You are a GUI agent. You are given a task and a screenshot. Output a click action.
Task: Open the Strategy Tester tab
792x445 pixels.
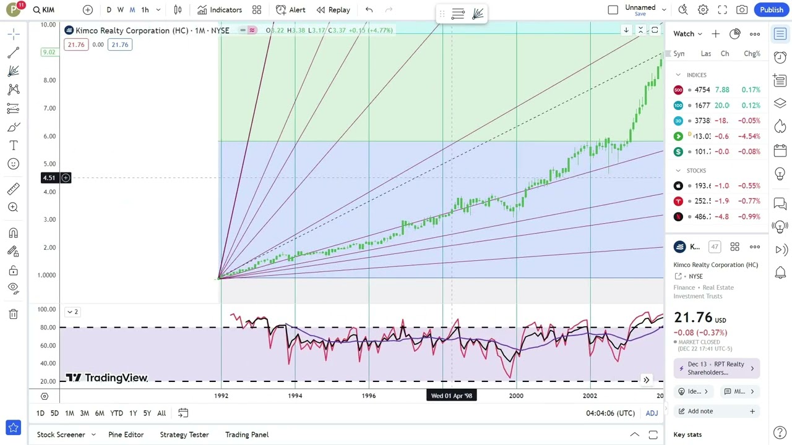[184, 434]
